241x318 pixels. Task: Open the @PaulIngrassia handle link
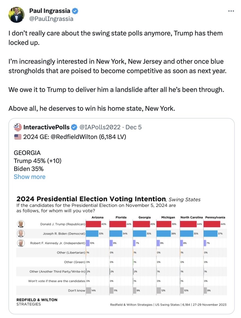[51, 19]
